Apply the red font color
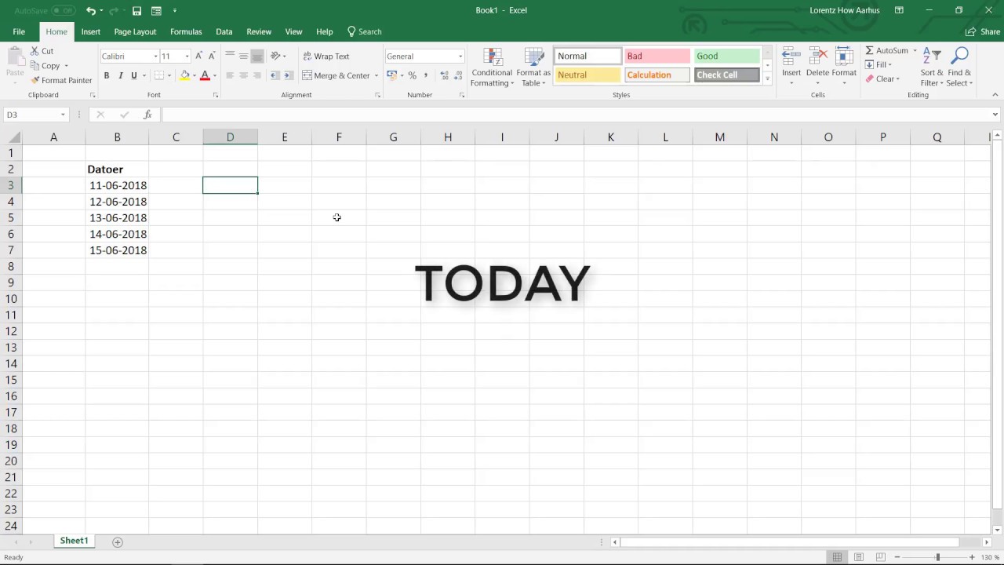1004x565 pixels. point(205,76)
